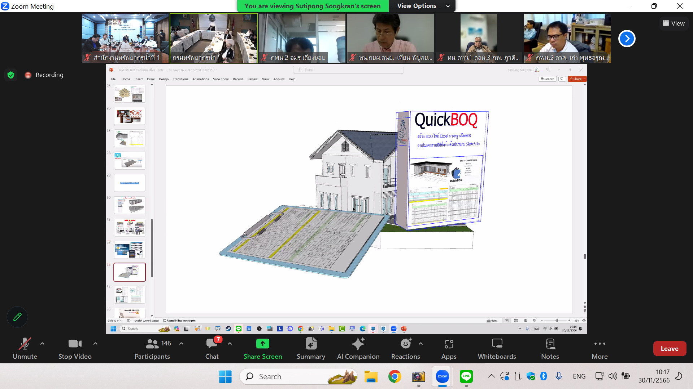Click zoom in plus on status bar

click(x=570, y=321)
